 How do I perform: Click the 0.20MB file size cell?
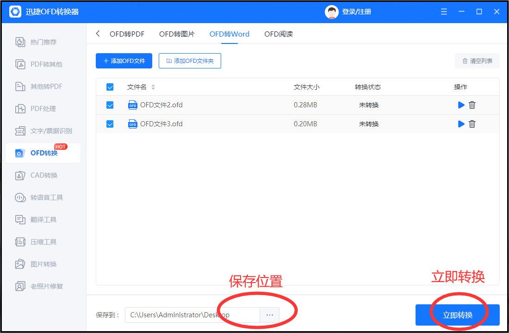point(305,124)
